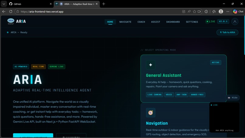
Task: Open the browser split screen icon
Action: coord(184,12)
